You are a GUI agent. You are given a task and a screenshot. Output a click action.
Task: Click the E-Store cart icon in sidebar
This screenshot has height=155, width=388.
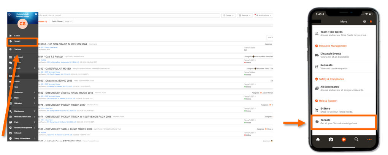coord(10,36)
